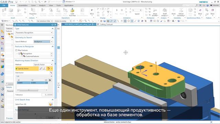Open the Window menu in title bar
This screenshot has width=220, height=124.
[x=69, y=2]
